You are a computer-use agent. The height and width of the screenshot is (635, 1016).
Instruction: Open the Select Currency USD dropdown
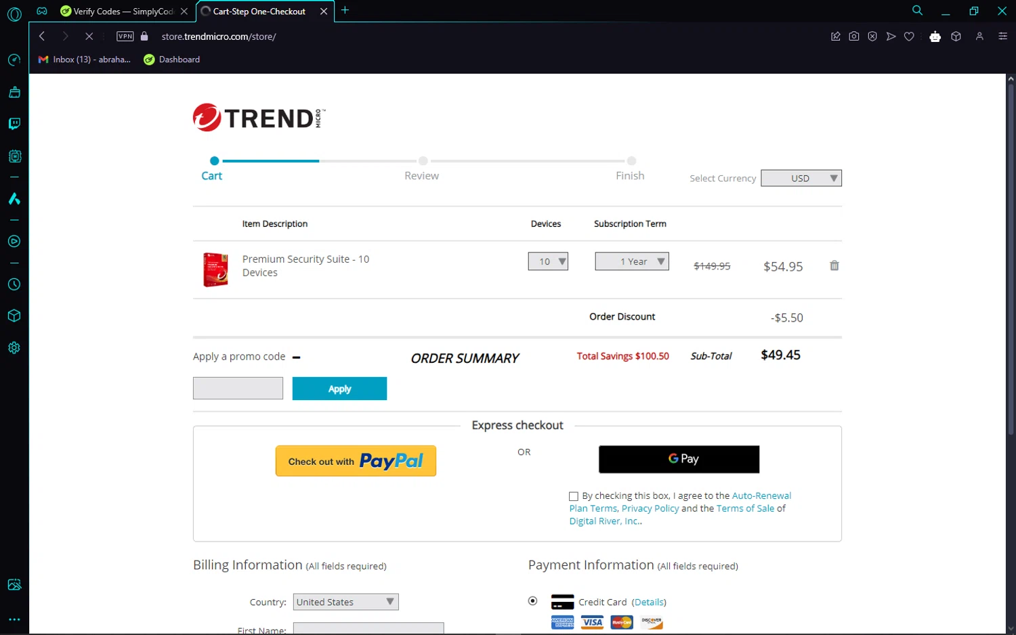click(x=801, y=178)
